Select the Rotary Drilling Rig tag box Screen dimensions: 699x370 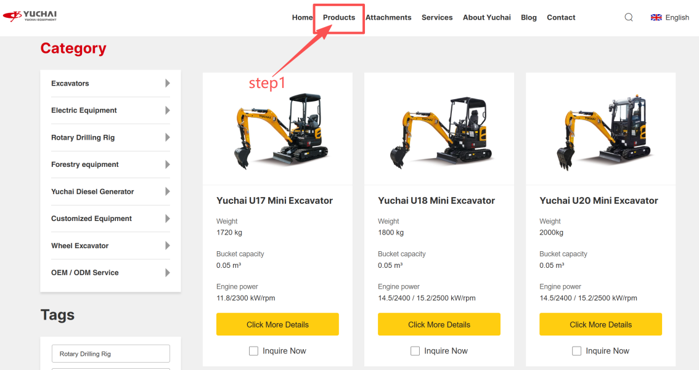tap(110, 353)
